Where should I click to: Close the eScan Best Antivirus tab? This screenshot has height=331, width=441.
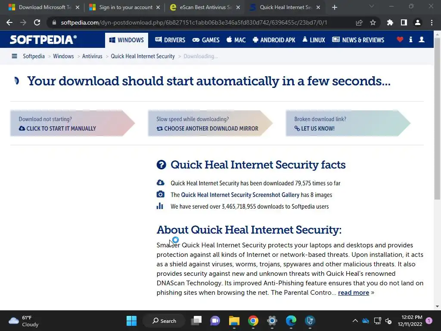[238, 7]
